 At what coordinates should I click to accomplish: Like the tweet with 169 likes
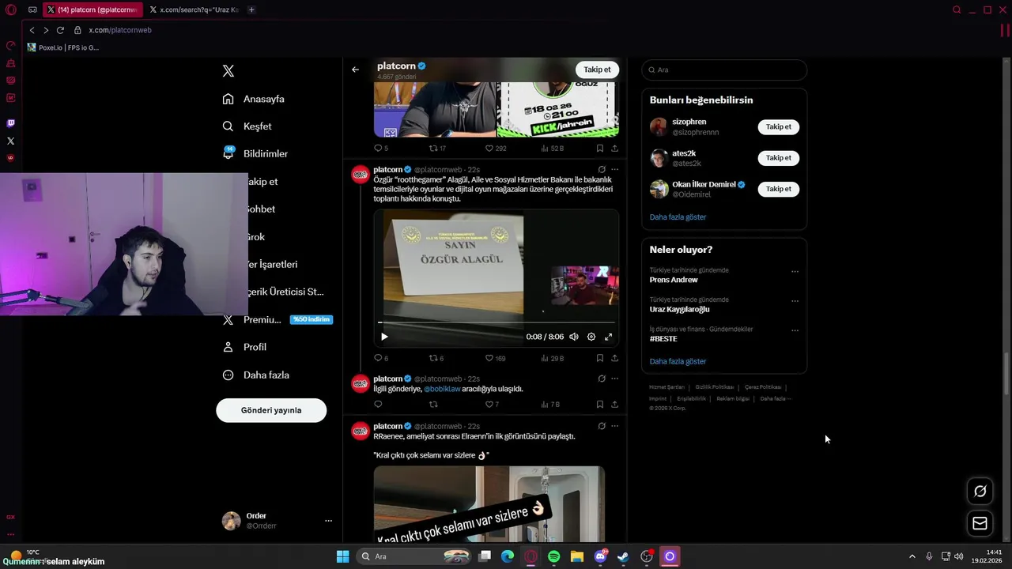(x=496, y=358)
